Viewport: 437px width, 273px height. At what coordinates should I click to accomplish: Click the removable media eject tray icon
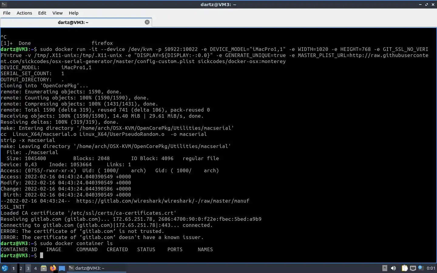tap(384, 268)
